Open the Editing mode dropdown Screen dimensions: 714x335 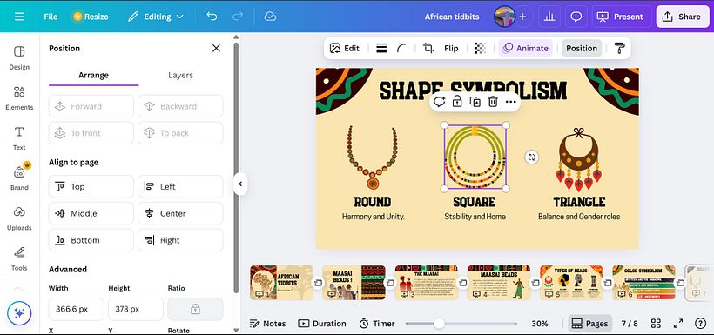point(155,17)
